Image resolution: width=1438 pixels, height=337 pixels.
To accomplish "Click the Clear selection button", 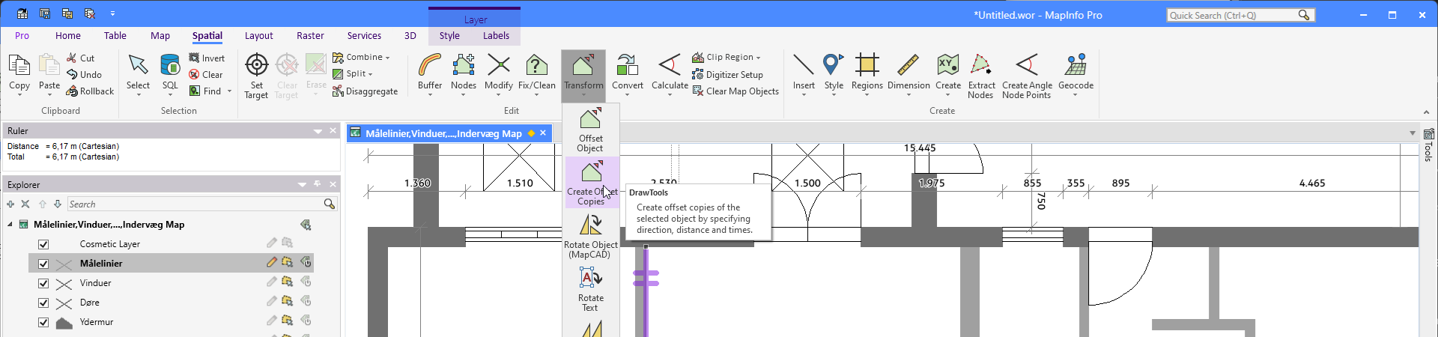I will coord(206,74).
